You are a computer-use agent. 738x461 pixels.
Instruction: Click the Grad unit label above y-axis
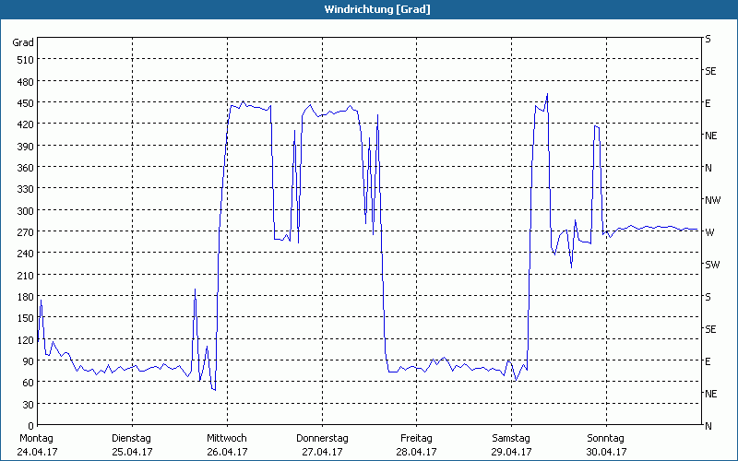pyautogui.click(x=23, y=42)
